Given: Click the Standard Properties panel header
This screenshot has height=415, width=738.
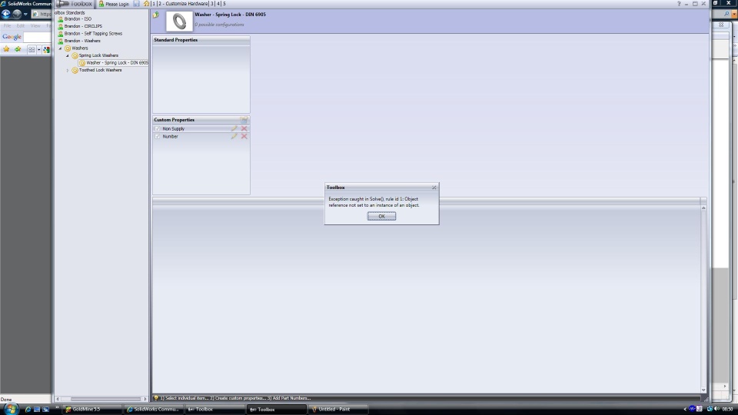Looking at the screenshot, I should coord(201,40).
